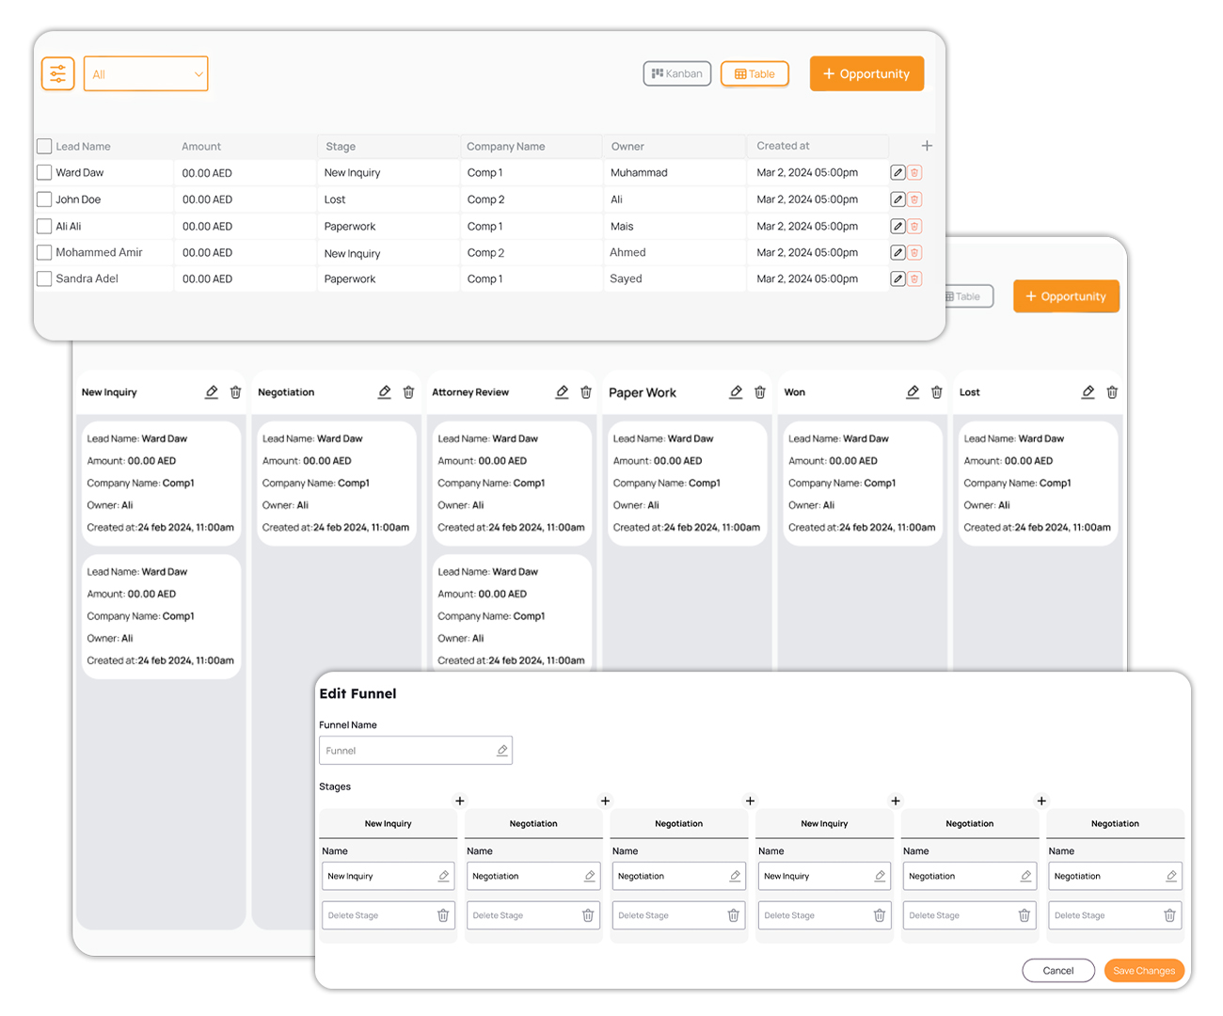This screenshot has width=1223, height=1016.
Task: Select all leads header checkbox
Action: click(44, 147)
